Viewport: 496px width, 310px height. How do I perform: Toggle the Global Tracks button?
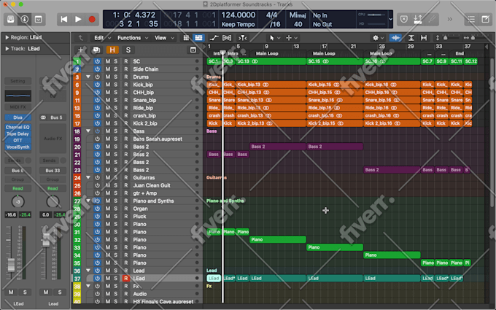pos(193,50)
